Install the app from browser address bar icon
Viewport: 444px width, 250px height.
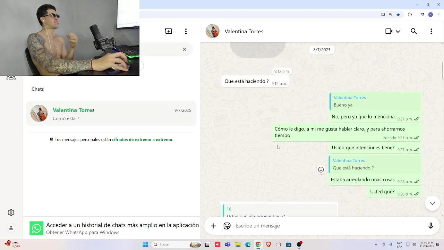coord(383,15)
